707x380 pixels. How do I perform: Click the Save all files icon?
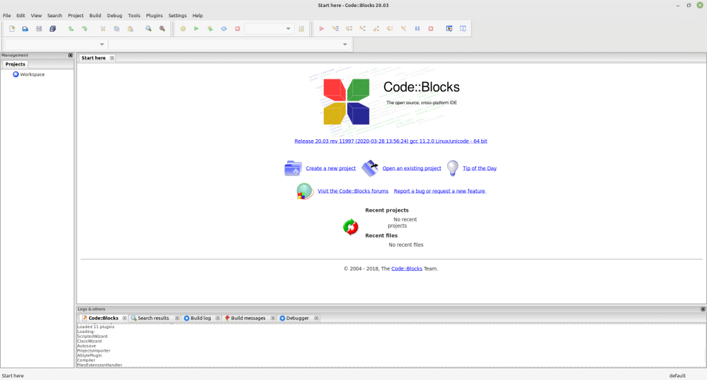(52, 28)
